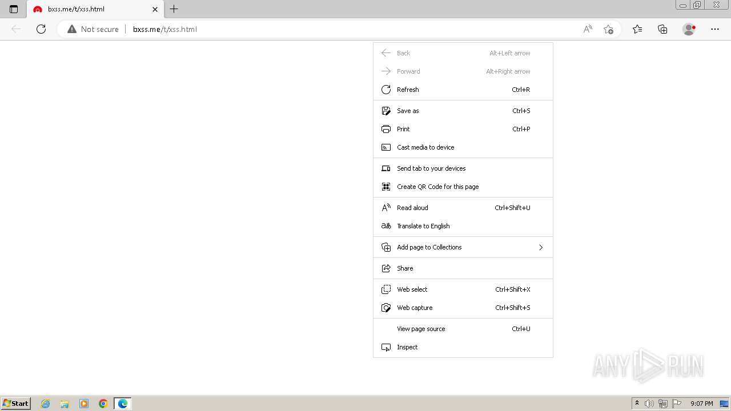Launch Internet Explorer from the taskbar
This screenshot has width=731, height=411.
[46, 404]
